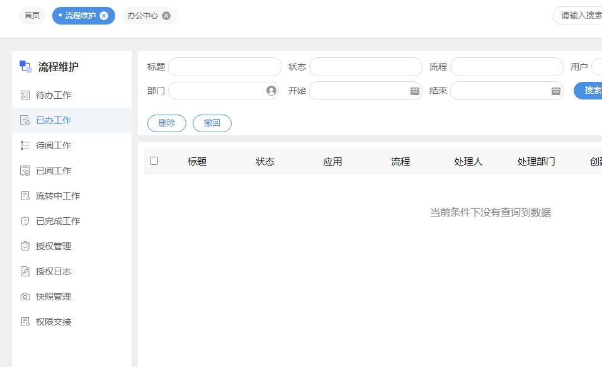Click the 已办工作 sidebar icon

coord(25,120)
